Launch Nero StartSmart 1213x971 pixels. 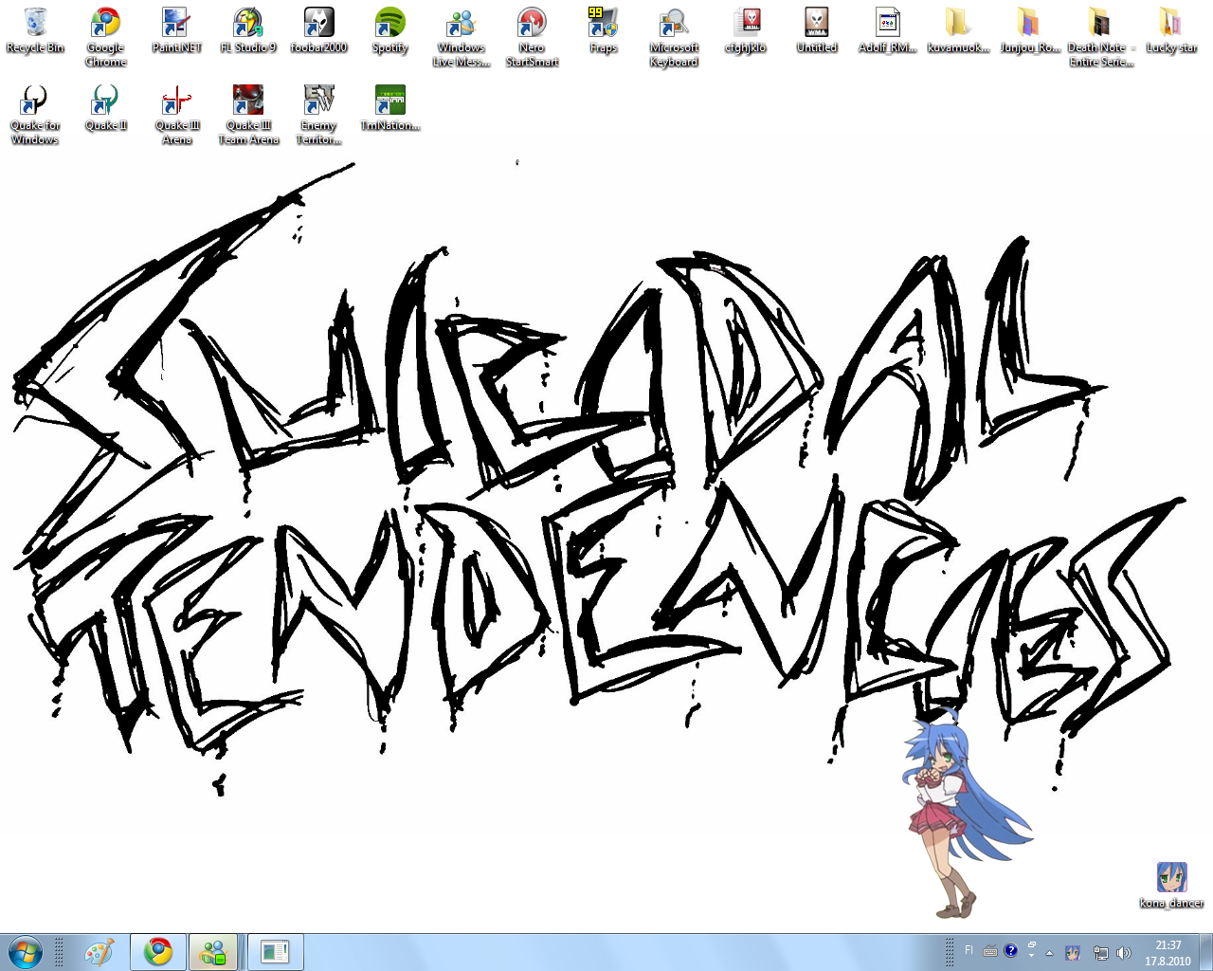pos(532,30)
